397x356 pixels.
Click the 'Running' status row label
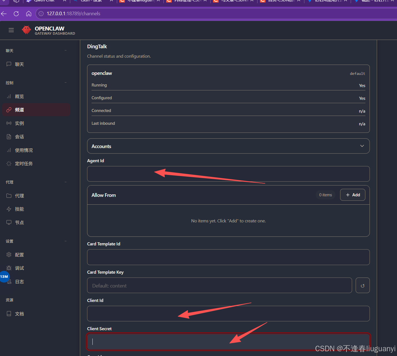point(99,85)
